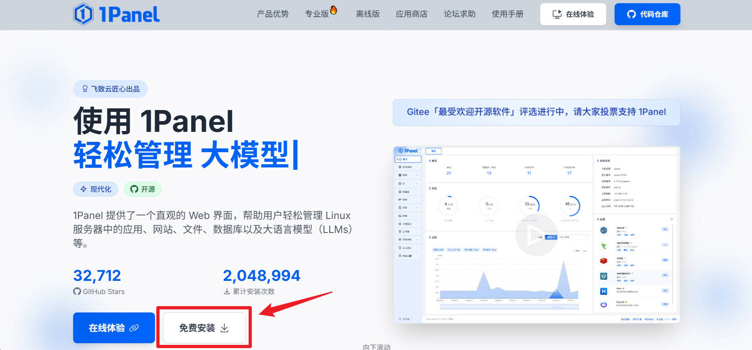Select the green 开源 tag
The width and height of the screenshot is (752, 350).
pyautogui.click(x=143, y=189)
